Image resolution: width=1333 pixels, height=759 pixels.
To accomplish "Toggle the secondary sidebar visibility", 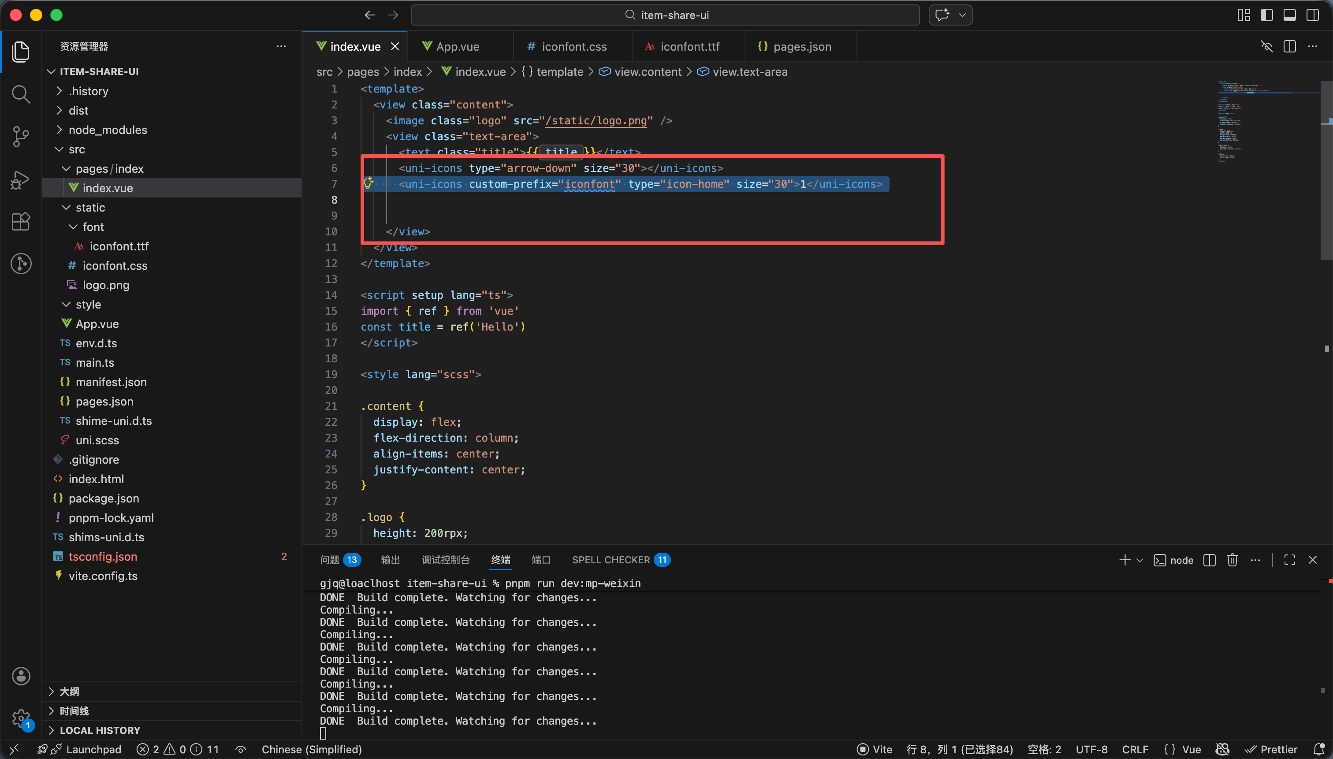I will click(1312, 15).
